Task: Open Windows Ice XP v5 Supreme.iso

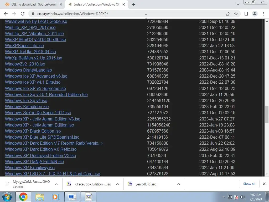Action: (x=35, y=88)
